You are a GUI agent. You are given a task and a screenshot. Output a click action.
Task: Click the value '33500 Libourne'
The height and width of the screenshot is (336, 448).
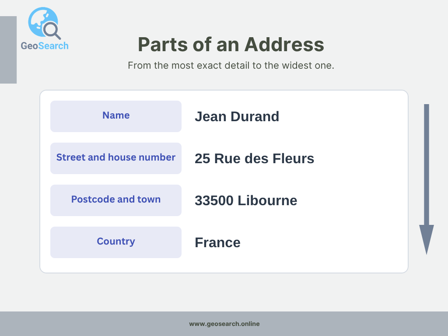[x=246, y=200]
